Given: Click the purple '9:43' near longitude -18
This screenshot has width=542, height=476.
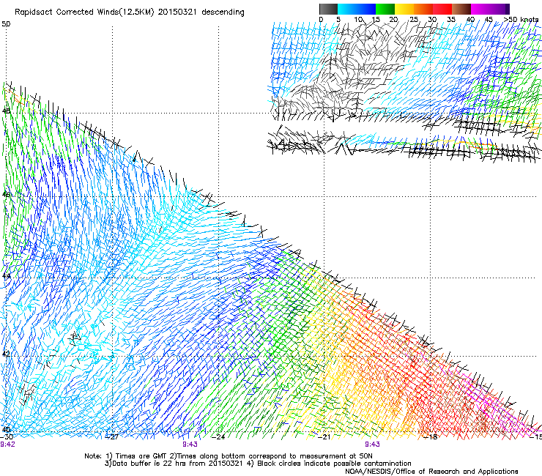Looking at the screenshot, I should (372, 445).
